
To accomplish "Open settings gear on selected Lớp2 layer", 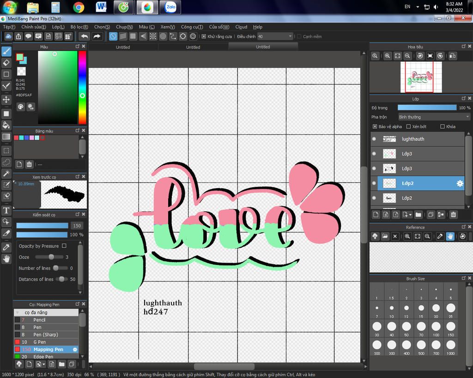I will (x=460, y=183).
